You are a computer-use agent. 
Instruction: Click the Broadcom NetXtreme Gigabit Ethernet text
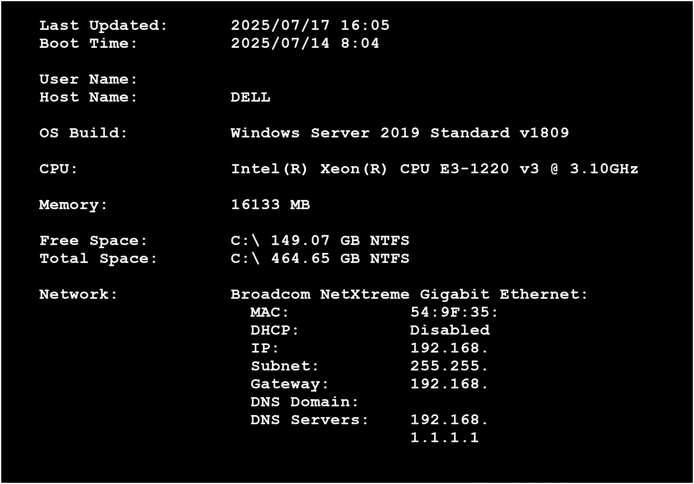coord(409,294)
